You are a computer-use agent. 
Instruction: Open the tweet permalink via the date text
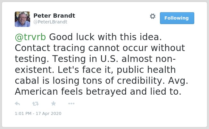(38, 114)
